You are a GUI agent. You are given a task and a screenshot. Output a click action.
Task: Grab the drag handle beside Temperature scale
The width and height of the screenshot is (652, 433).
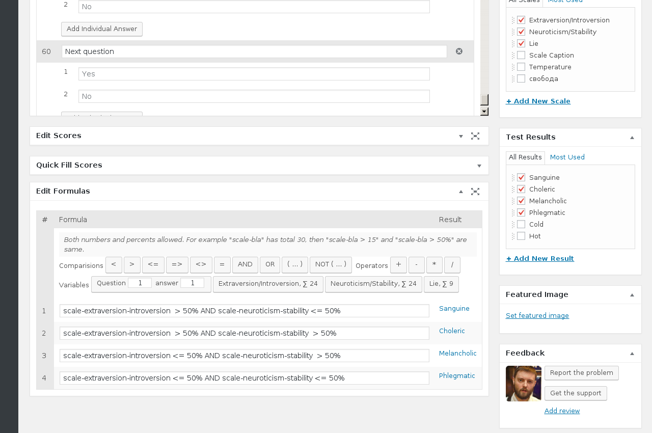[513, 67]
